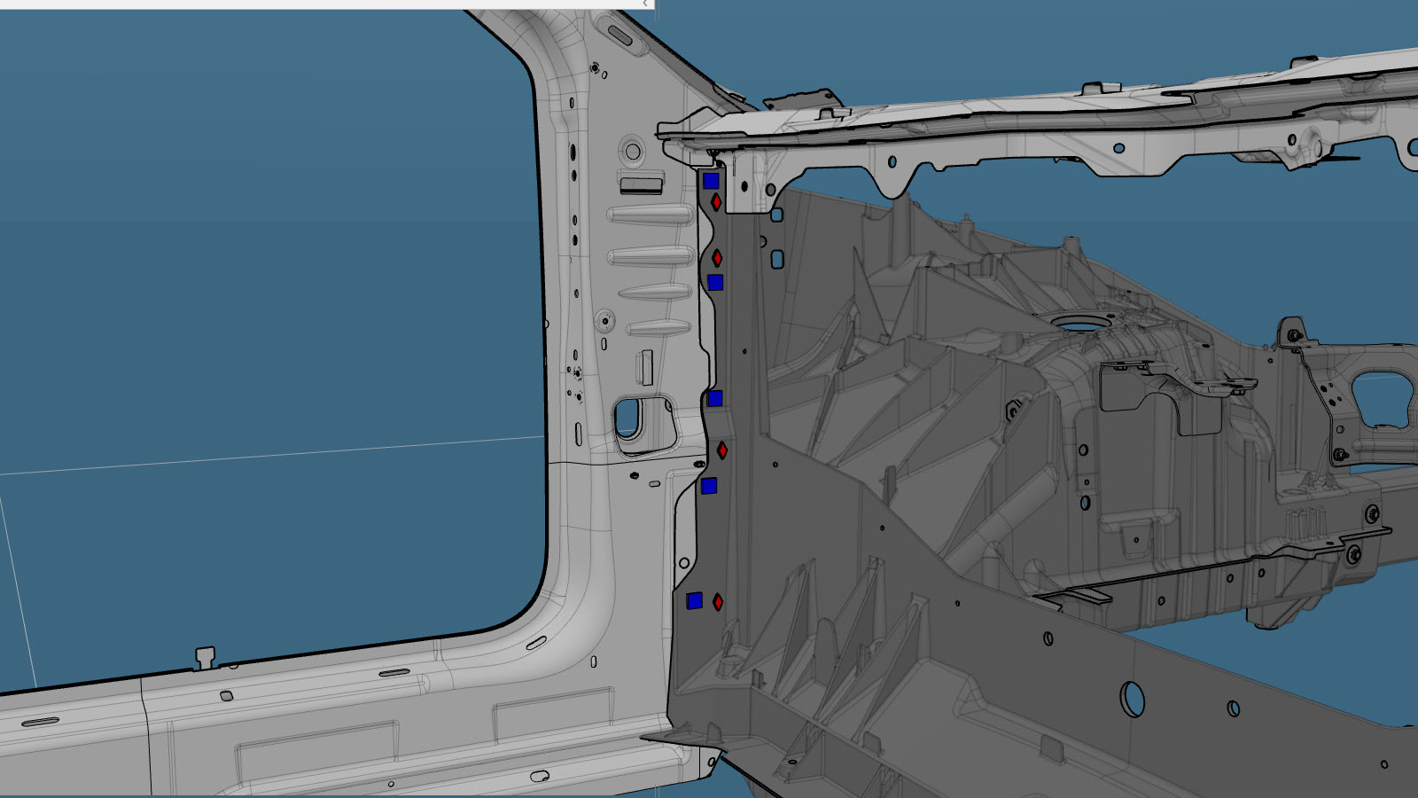Select the dark rectangular slot below the grommet
The height and width of the screenshot is (798, 1418).
tap(641, 185)
